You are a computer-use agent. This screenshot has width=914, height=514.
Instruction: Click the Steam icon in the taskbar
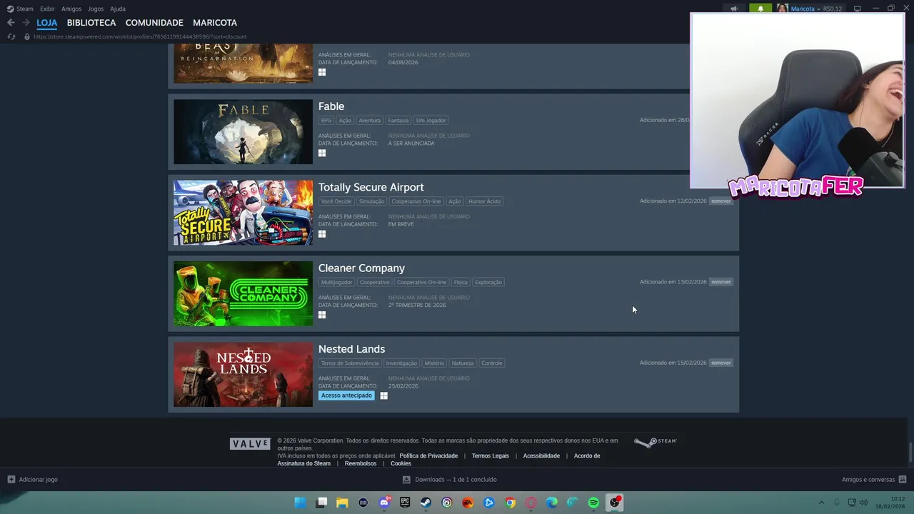pyautogui.click(x=426, y=503)
